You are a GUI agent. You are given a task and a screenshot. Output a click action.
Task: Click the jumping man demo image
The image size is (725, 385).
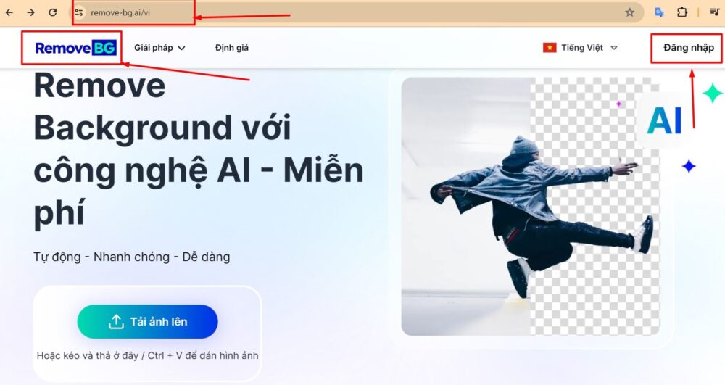pyautogui.click(x=531, y=206)
